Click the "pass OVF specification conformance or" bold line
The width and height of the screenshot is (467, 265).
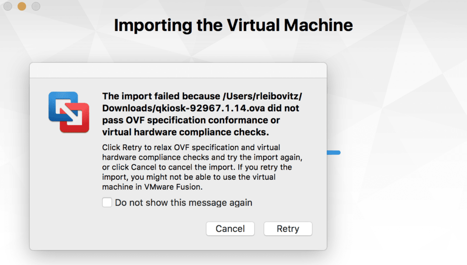coord(191,120)
